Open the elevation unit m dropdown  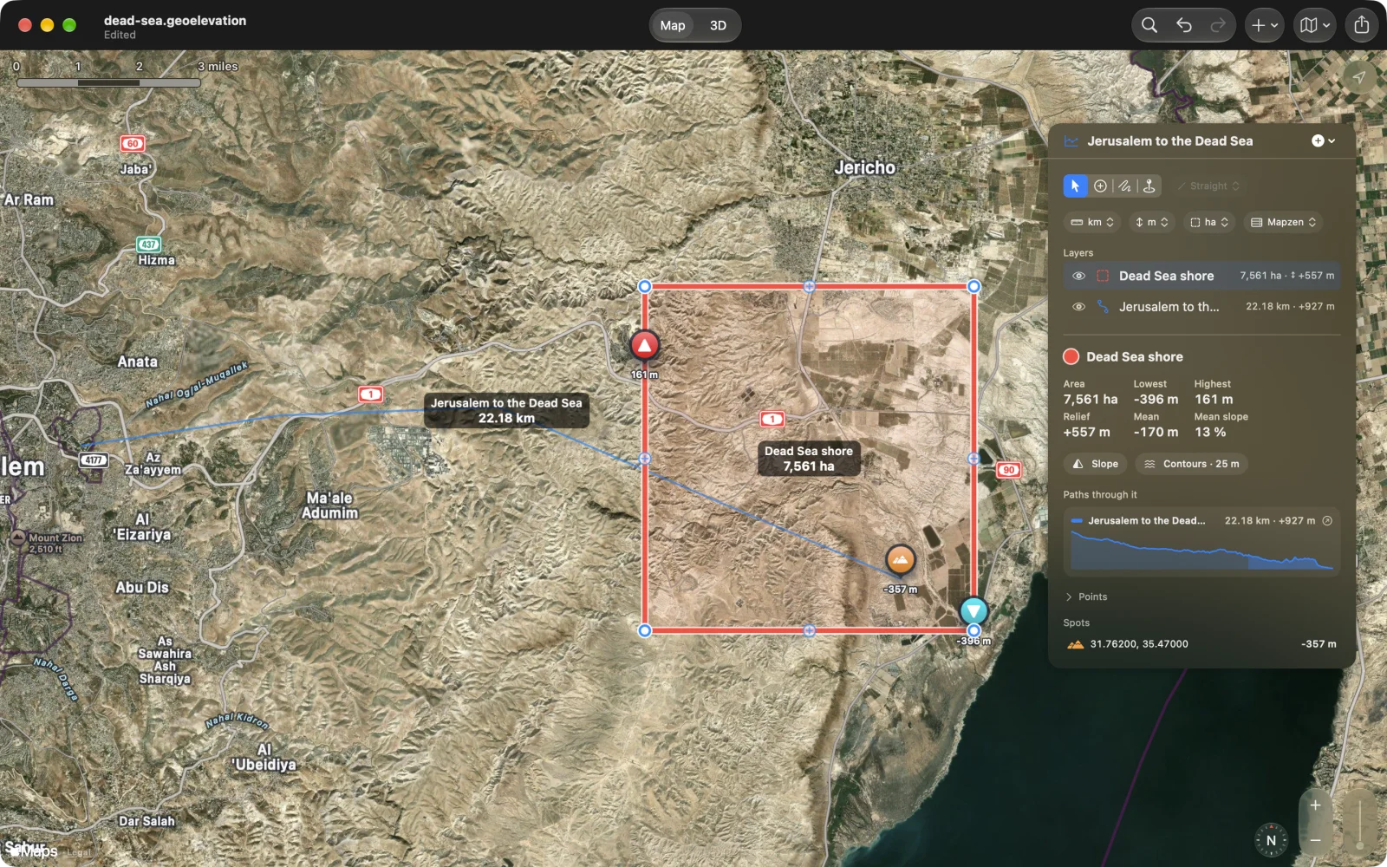pyautogui.click(x=1151, y=222)
